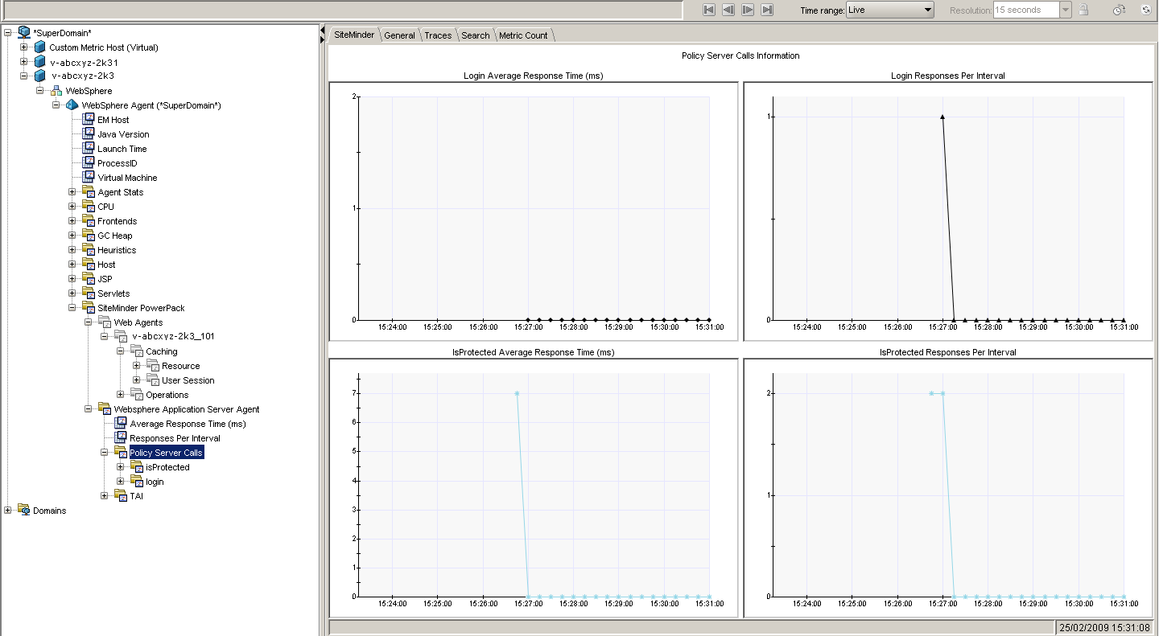
Task: Select the Responses Per Interval metric
Action: pyautogui.click(x=175, y=438)
